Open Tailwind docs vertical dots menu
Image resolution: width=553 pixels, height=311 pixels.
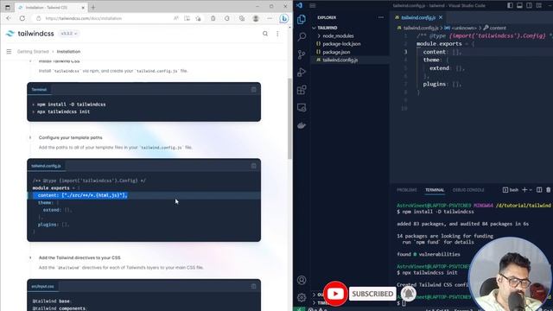point(277,34)
